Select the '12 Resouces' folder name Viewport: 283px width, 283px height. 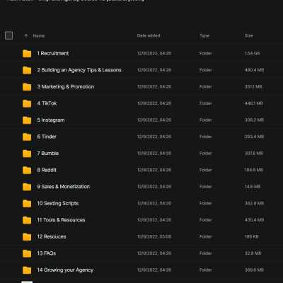(52, 236)
